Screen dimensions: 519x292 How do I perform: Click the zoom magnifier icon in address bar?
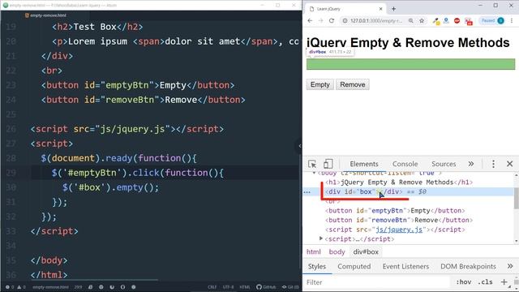pos(411,20)
